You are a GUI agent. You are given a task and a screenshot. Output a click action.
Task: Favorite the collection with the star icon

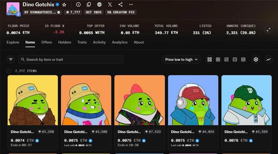coord(64,4)
